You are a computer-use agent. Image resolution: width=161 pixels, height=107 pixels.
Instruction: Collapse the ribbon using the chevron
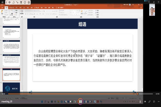click(x=142, y=17)
